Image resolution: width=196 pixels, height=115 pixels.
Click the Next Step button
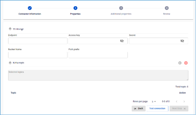tap(179, 108)
